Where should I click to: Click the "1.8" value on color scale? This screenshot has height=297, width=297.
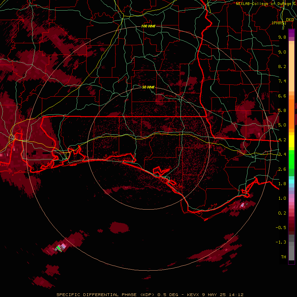282,184
